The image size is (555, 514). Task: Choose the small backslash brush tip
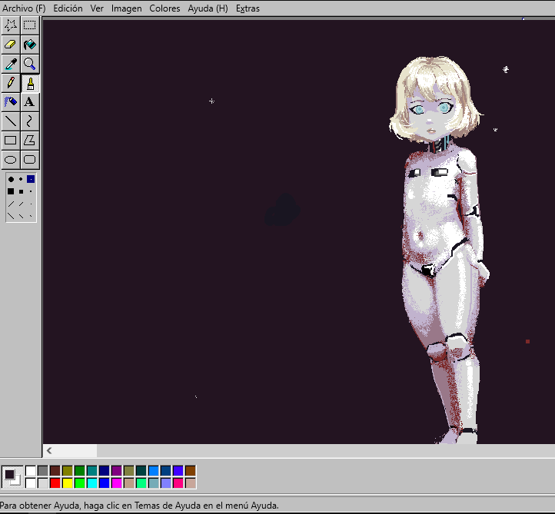(31, 216)
